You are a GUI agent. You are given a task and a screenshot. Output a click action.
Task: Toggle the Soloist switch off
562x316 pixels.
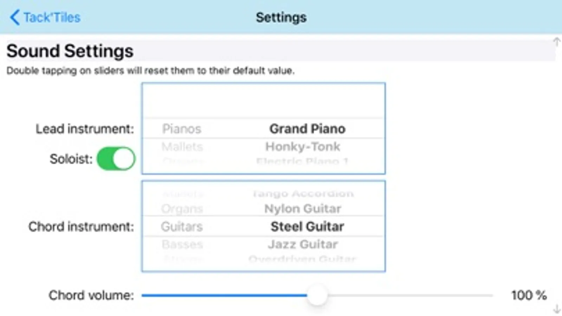(116, 159)
